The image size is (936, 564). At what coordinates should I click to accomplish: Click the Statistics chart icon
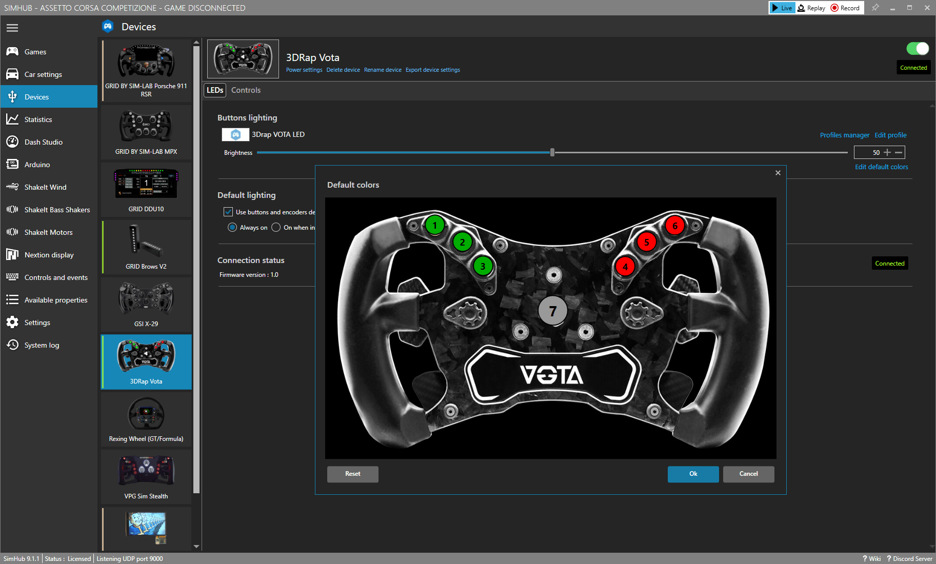point(12,119)
